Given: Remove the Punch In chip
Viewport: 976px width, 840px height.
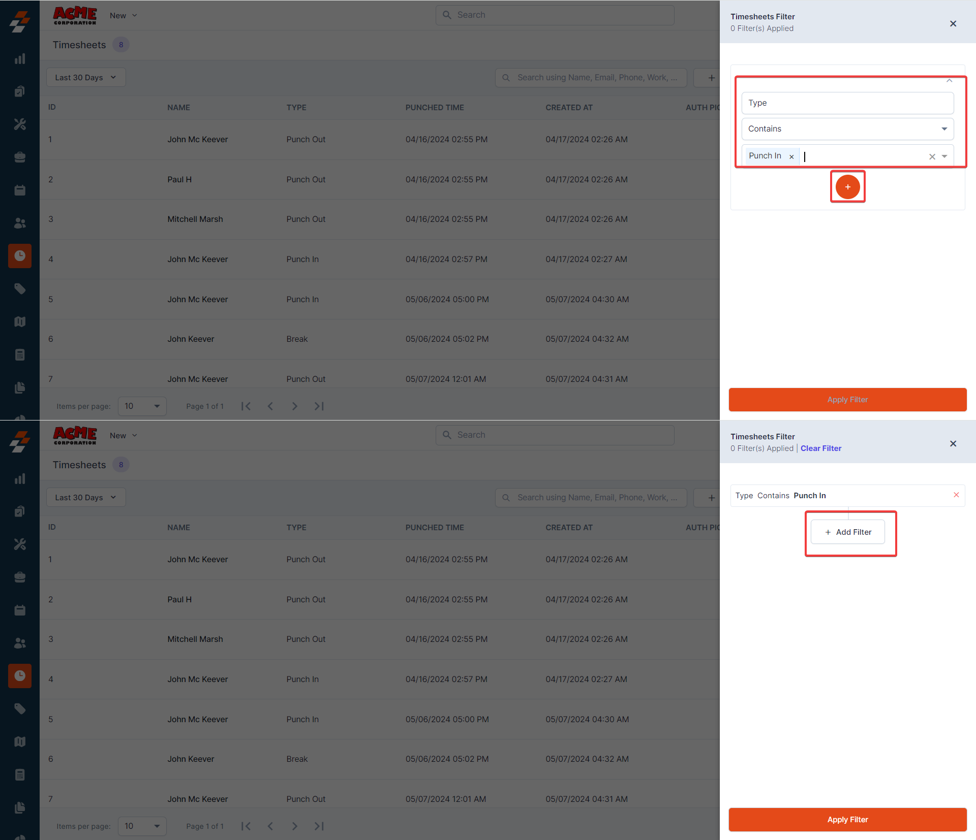Looking at the screenshot, I should (x=791, y=156).
